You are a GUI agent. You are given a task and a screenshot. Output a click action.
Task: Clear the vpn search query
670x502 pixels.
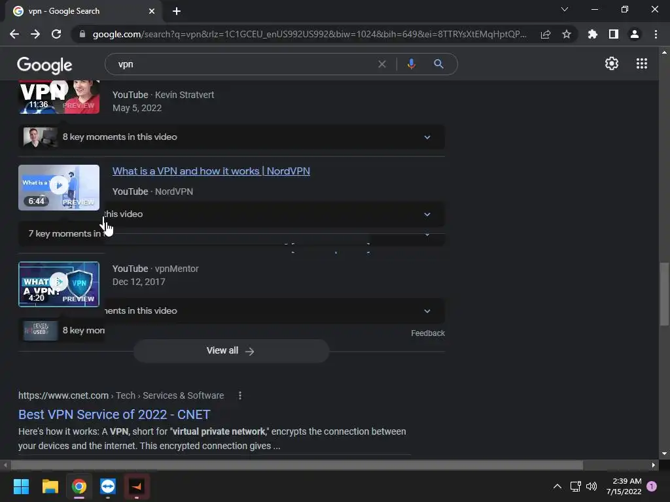382,64
